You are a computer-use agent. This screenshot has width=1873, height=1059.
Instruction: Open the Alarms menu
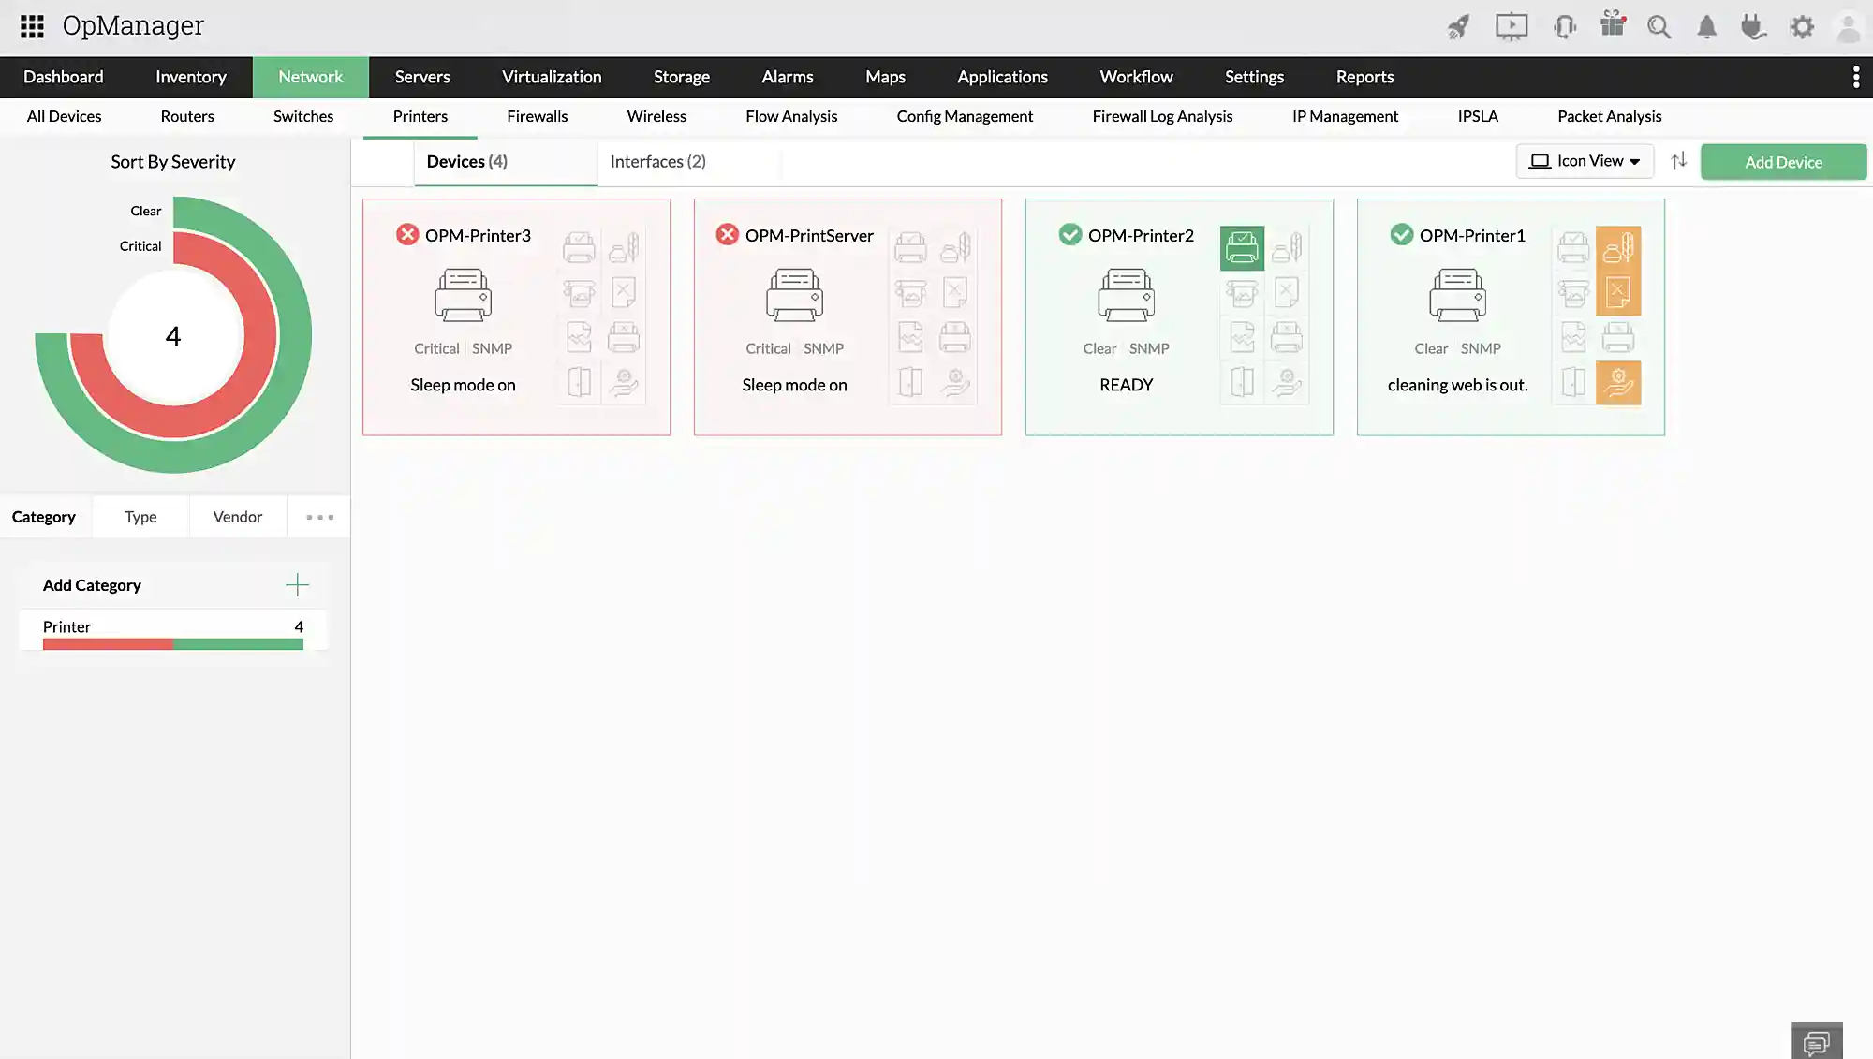(787, 77)
